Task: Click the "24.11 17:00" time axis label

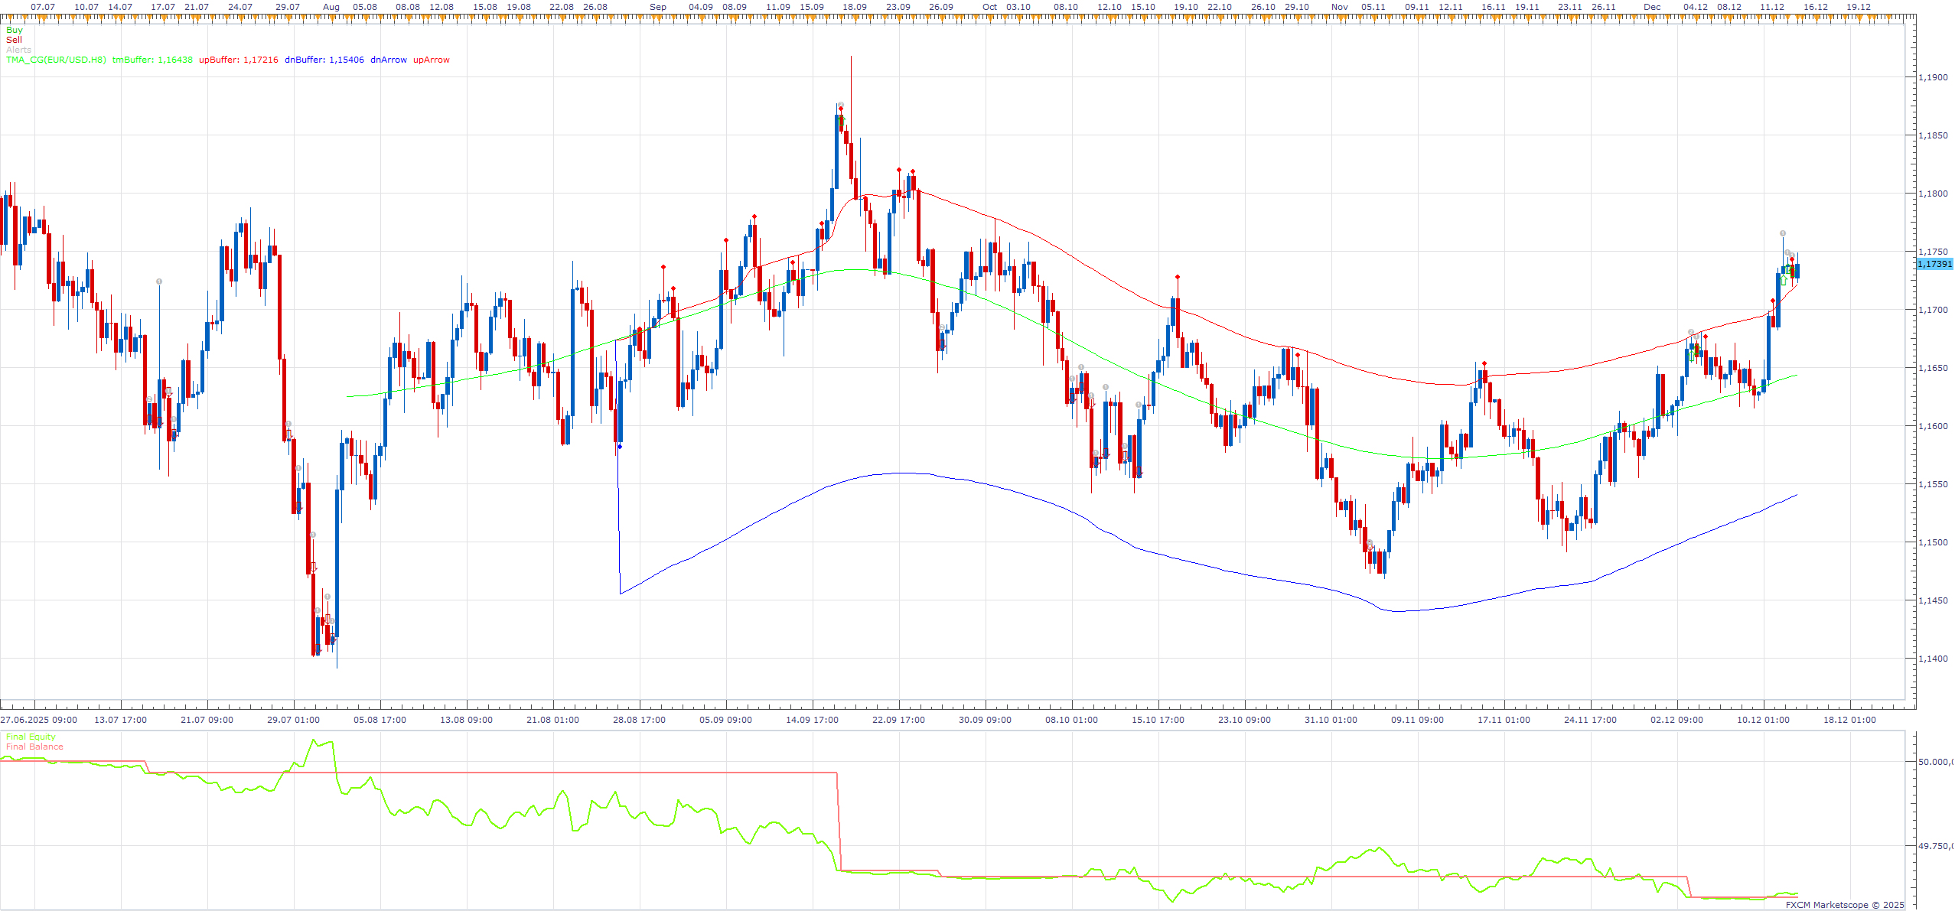Action: (x=1590, y=720)
